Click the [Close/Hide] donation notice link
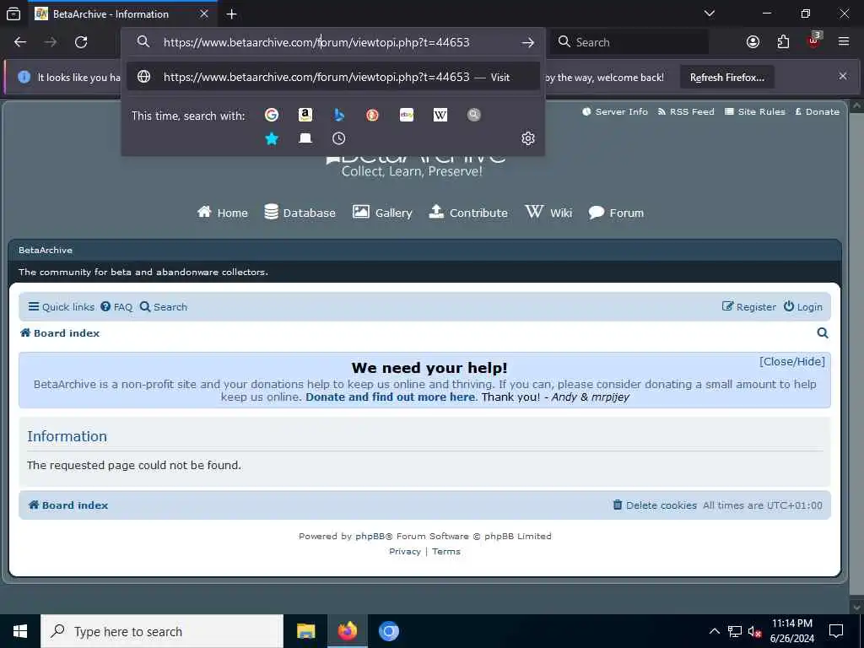864x648 pixels. click(x=791, y=361)
